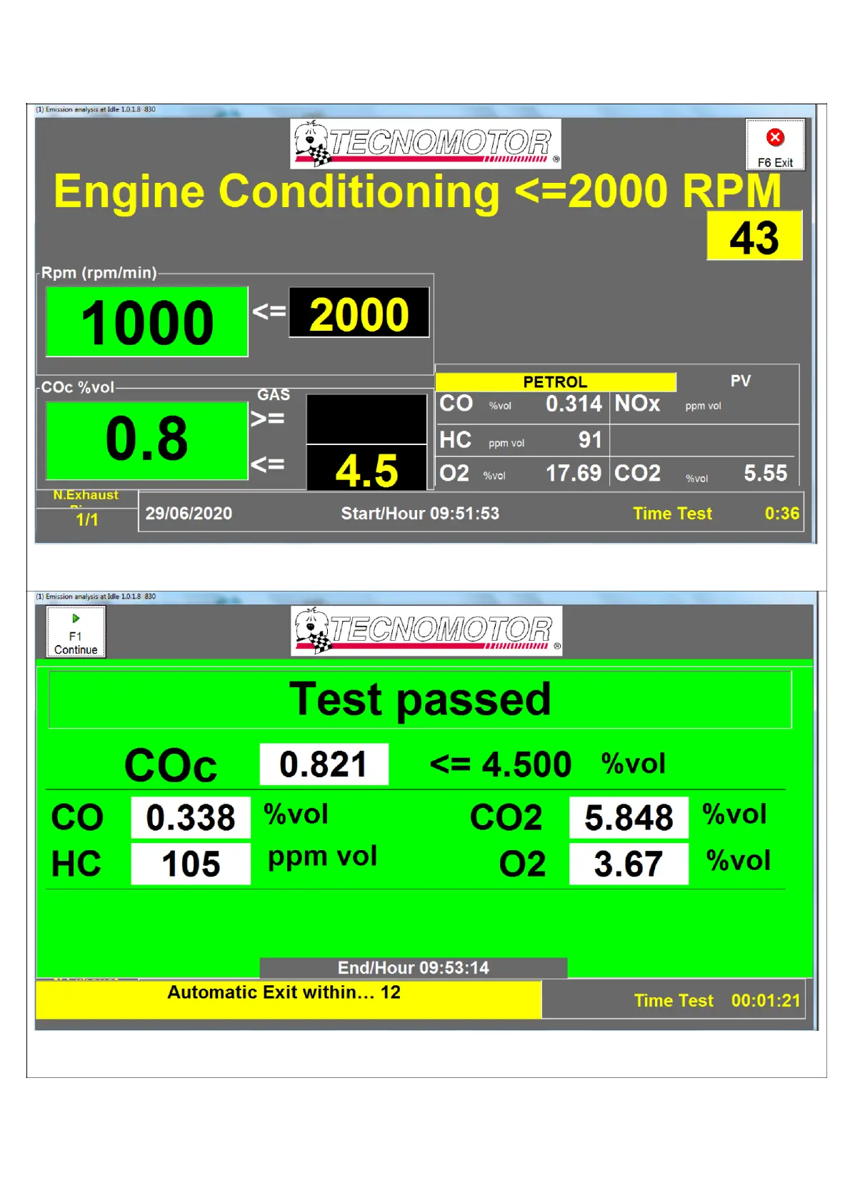The image size is (850, 1203).
Task: Click the Automatic Exit within 12 bar
Action: 289,999
